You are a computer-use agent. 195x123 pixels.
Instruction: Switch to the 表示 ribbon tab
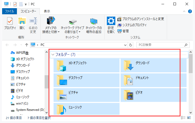coord(47,11)
